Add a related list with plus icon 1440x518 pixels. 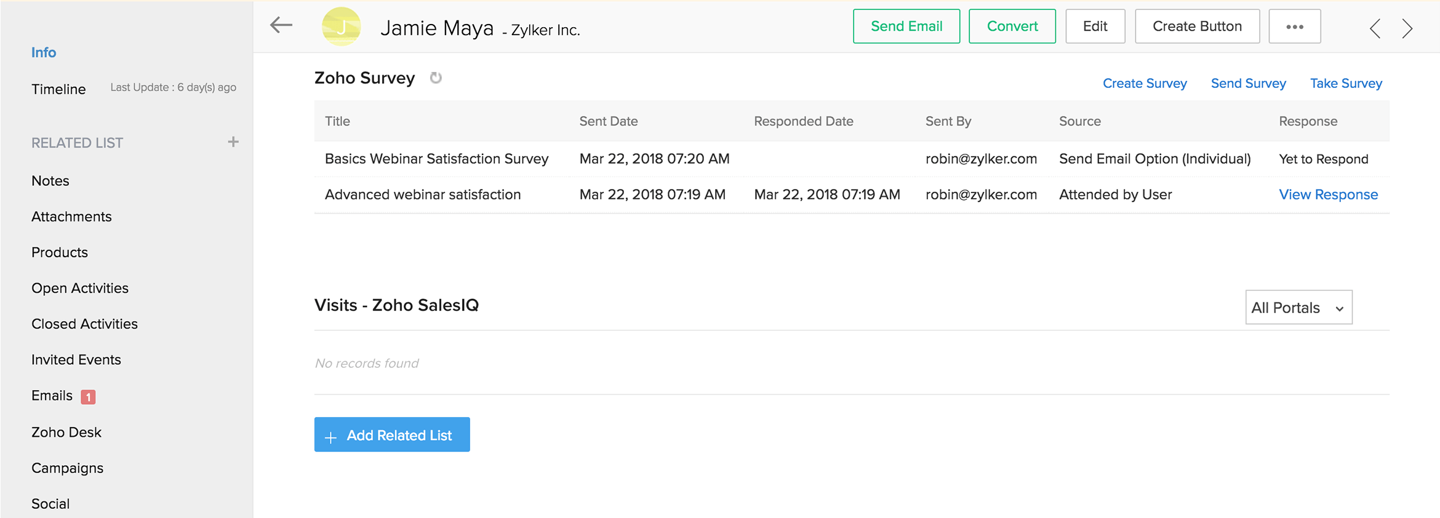[233, 142]
